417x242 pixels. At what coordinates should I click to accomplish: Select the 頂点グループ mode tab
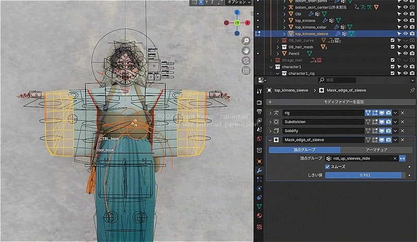pos(304,150)
